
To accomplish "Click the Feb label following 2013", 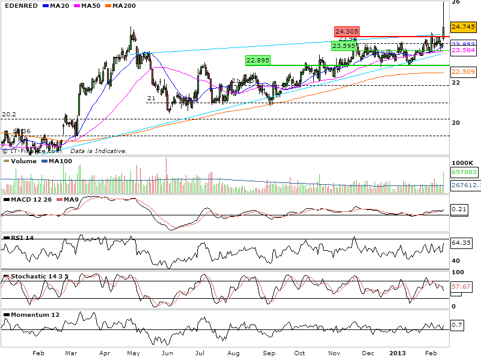I will coord(431,353).
